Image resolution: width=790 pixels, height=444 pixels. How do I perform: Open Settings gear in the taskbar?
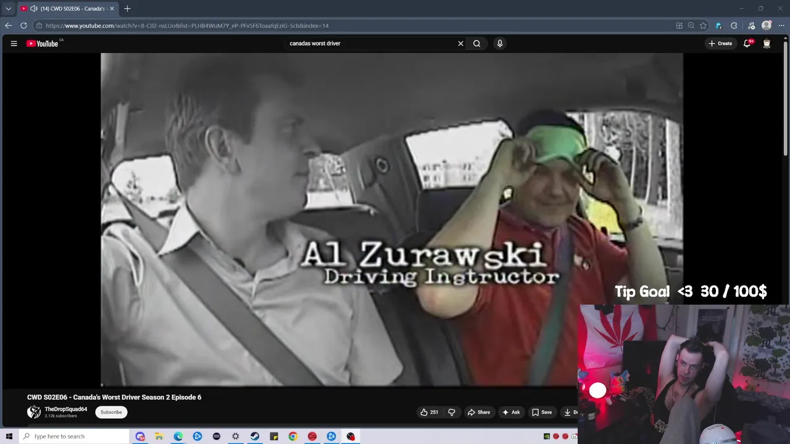pyautogui.click(x=235, y=436)
